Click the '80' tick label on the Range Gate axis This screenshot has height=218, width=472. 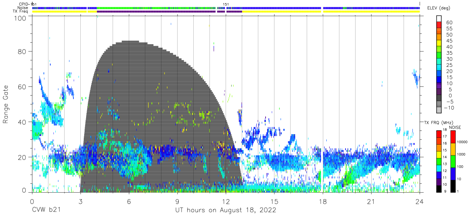[23, 52]
